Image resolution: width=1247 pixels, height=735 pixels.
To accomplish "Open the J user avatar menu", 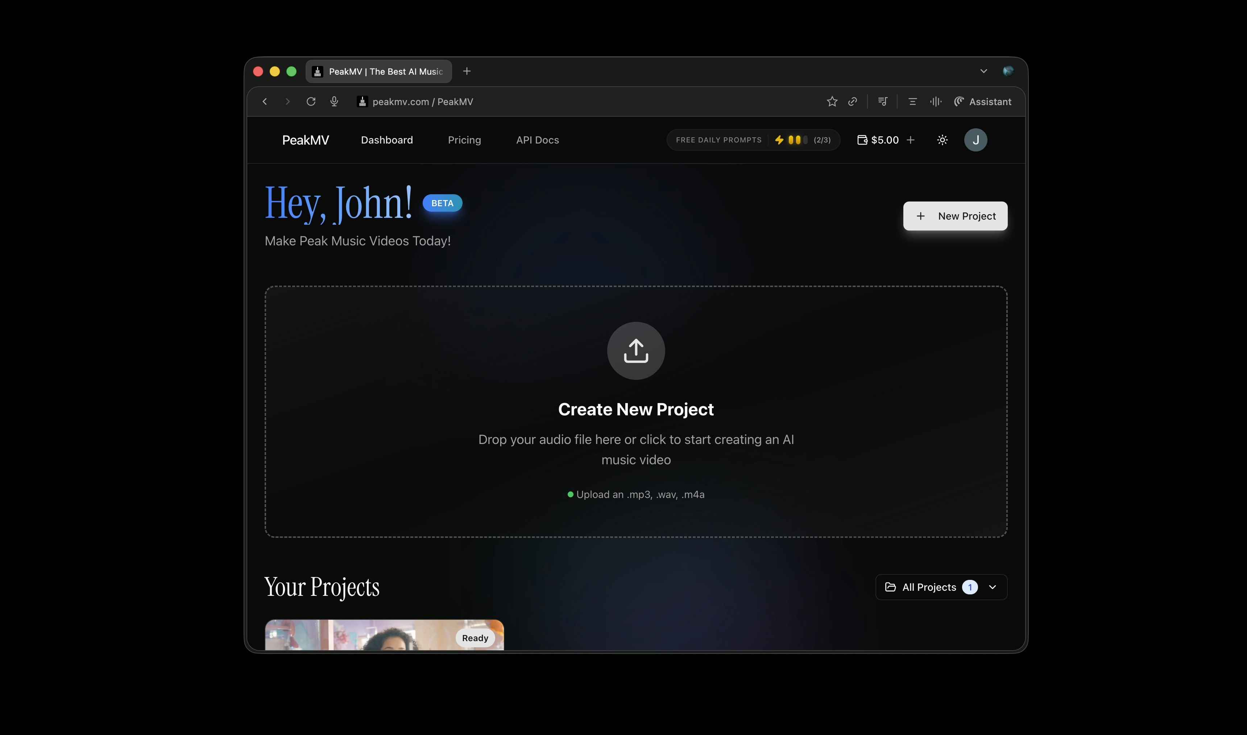I will pos(975,140).
